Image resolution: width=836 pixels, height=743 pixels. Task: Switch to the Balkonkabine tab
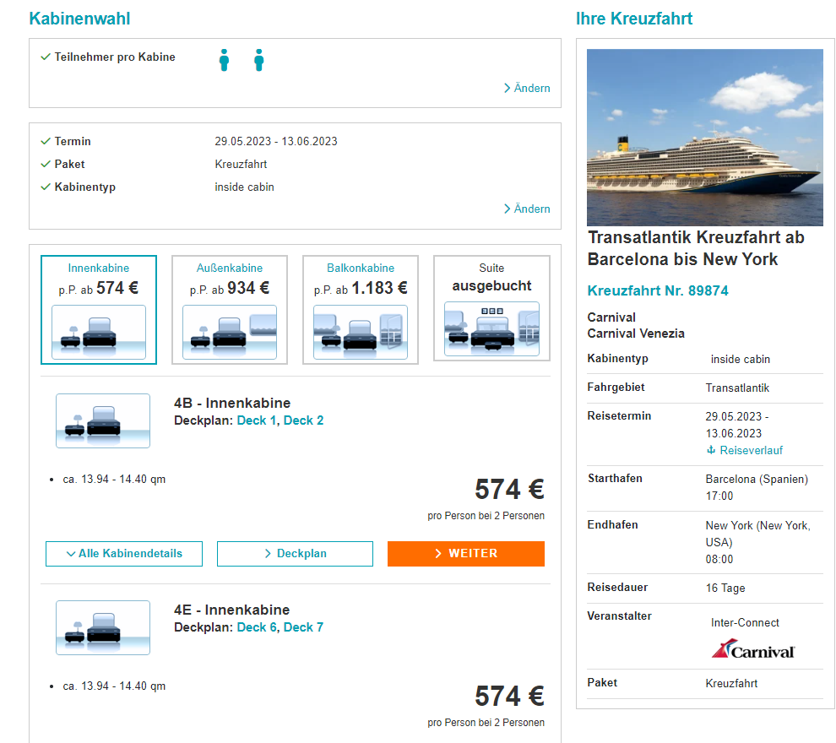click(361, 310)
